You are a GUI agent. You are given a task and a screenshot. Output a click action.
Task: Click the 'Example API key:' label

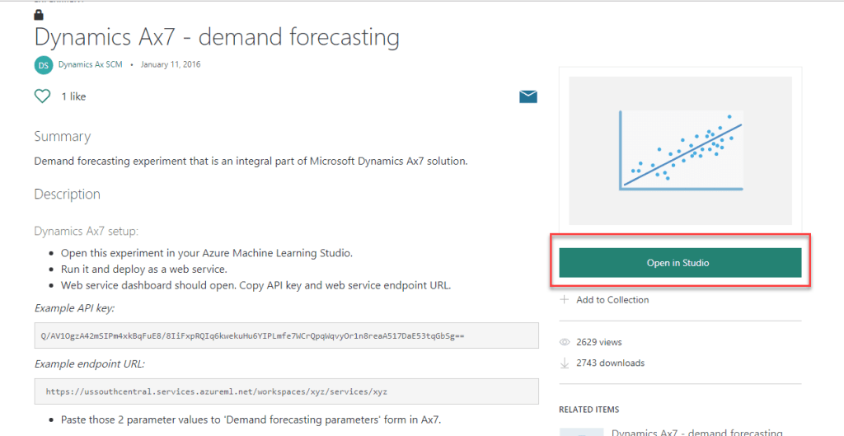pyautogui.click(x=75, y=308)
